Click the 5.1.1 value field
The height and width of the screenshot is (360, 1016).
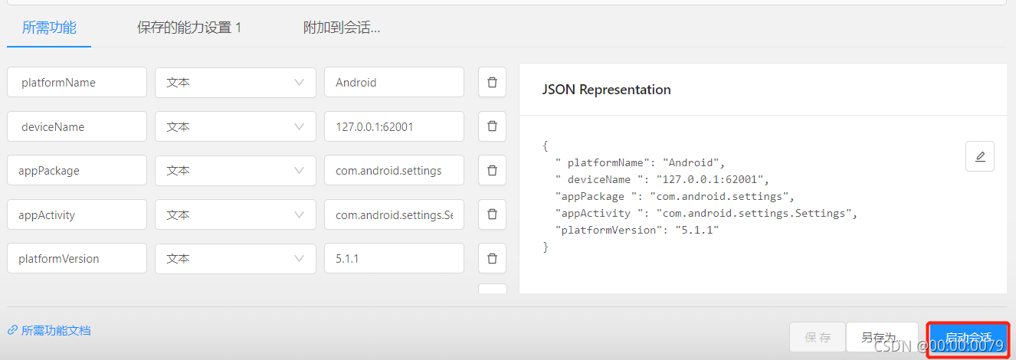click(x=394, y=259)
